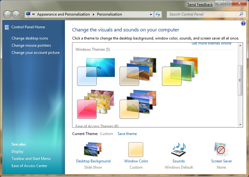Image resolution: width=249 pixels, height=177 pixels.
Task: Maximize the Personalization window
Action: pos(228,3)
